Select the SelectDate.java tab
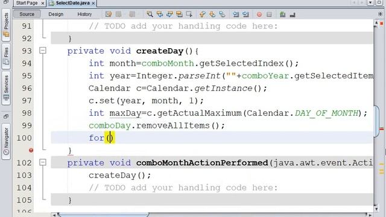 [72, 3]
